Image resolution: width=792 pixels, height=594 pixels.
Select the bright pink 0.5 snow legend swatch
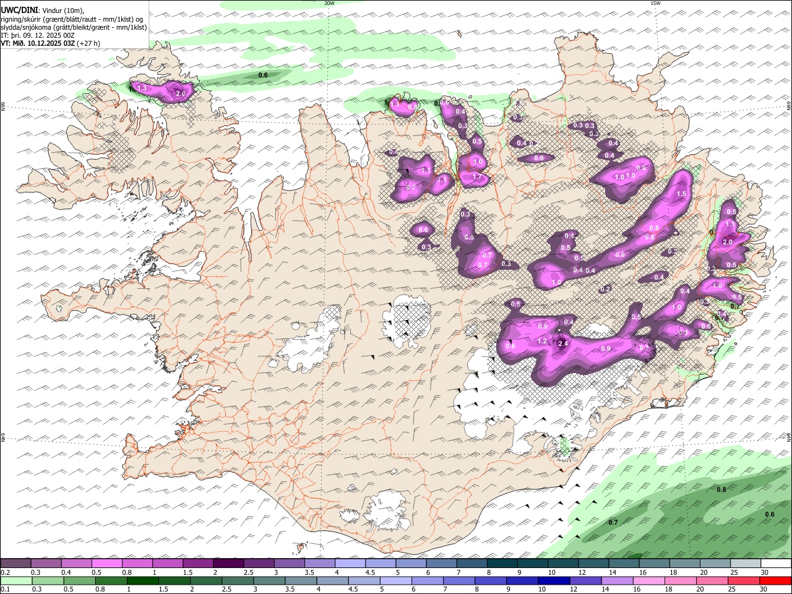coord(107,564)
